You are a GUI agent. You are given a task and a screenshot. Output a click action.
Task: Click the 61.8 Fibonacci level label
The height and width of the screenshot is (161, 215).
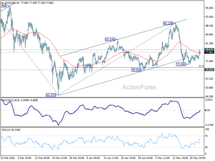tap(201, 66)
